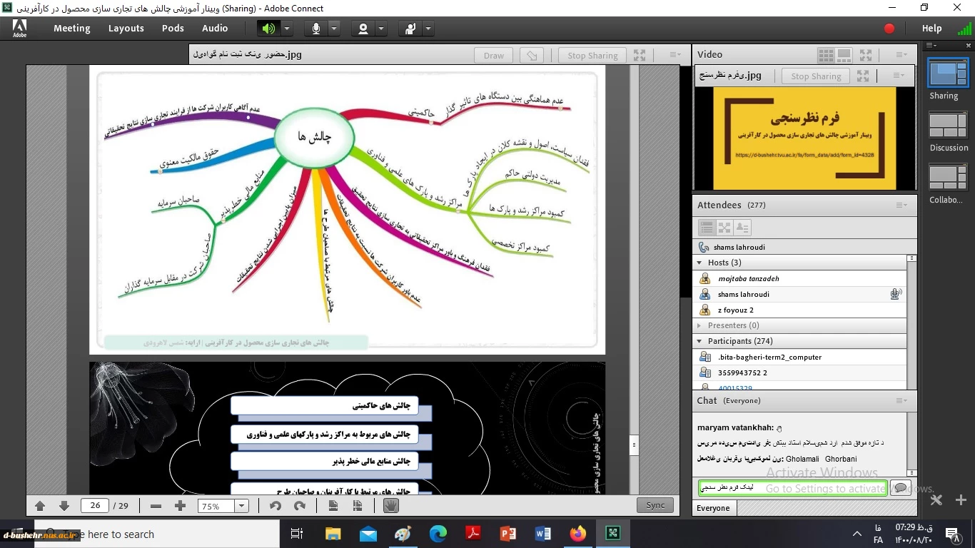This screenshot has width=975, height=548.
Task: Expand the Presenters (0) group
Action: [700, 325]
